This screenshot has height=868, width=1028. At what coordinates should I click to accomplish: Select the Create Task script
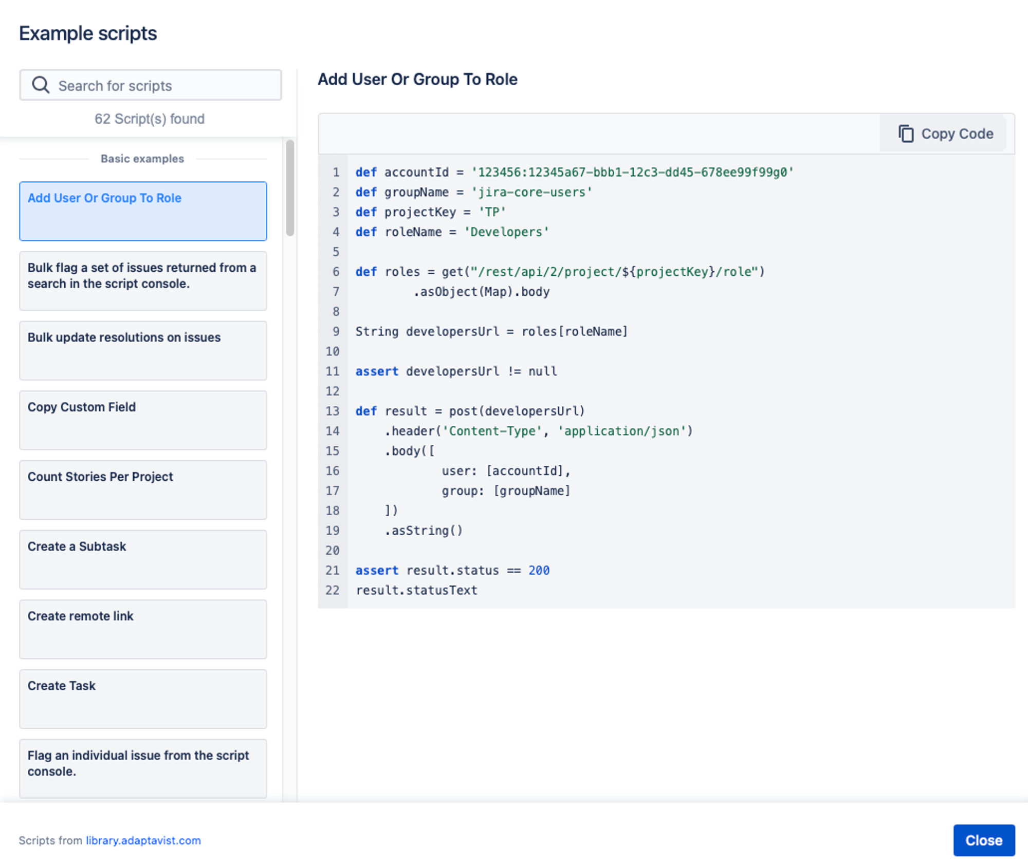143,699
